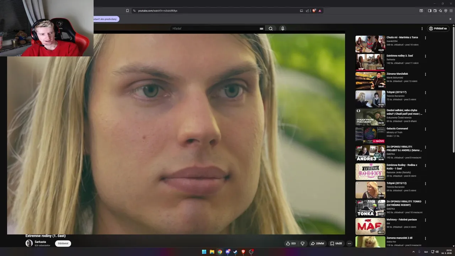This screenshot has width=455, height=256.
Task: Open Brave browser from taskbar
Action: pos(243,252)
